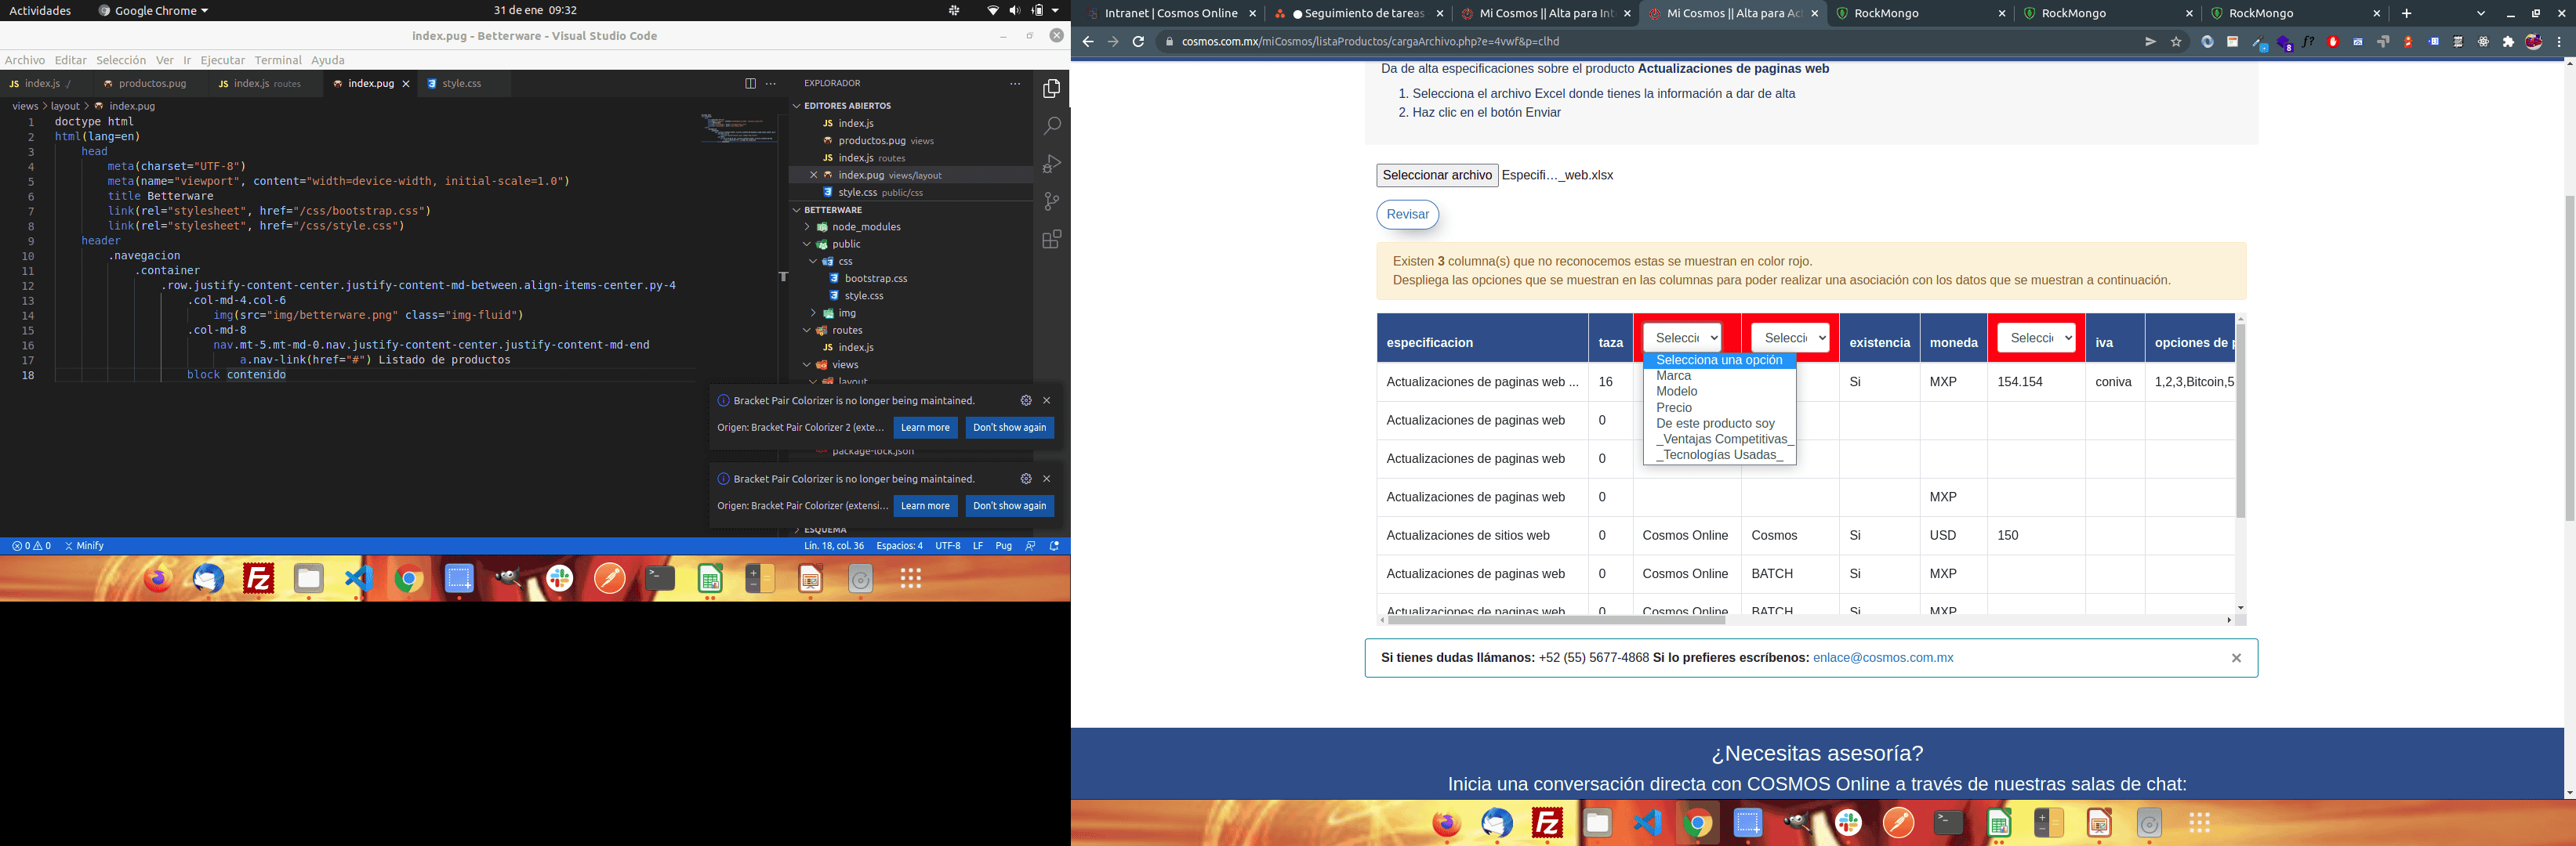Click the table's horizontal scrollbar
The image size is (2576, 846).
pos(1556,620)
